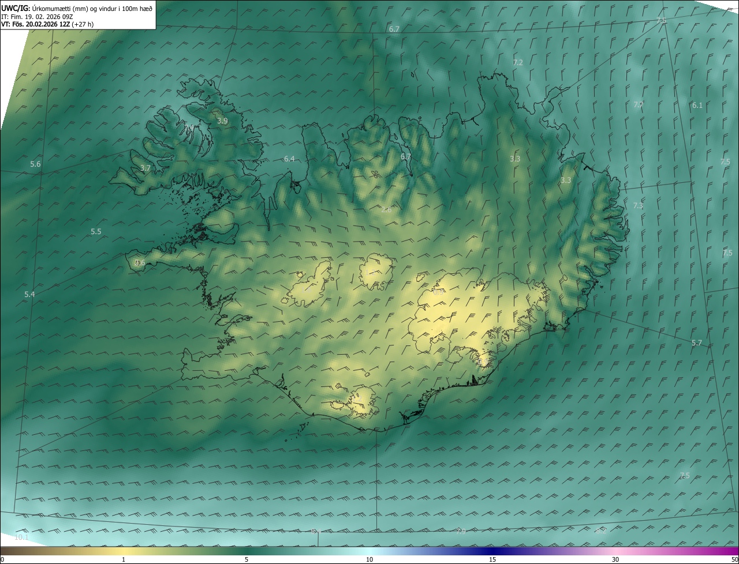Select the 6.1 value label
Screen dimensions: 739x564
pyautogui.click(x=697, y=106)
